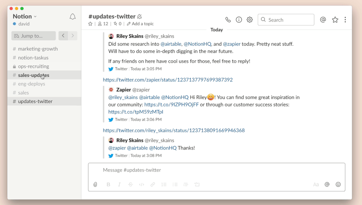This screenshot has width=362, height=205.
Task: Click Riley Skains avatar in first tweet
Action: pos(111,36)
